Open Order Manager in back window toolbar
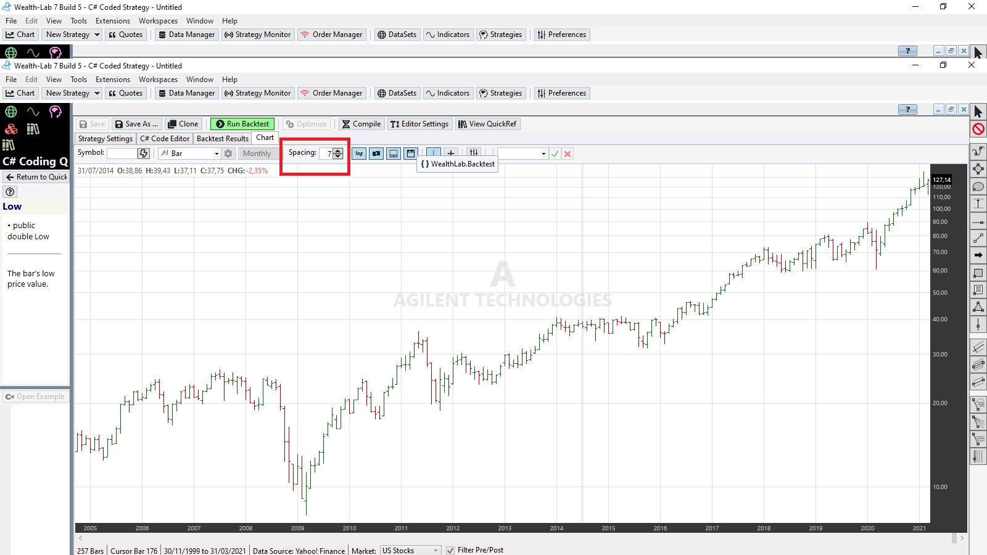Image resolution: width=987 pixels, height=555 pixels. (332, 35)
